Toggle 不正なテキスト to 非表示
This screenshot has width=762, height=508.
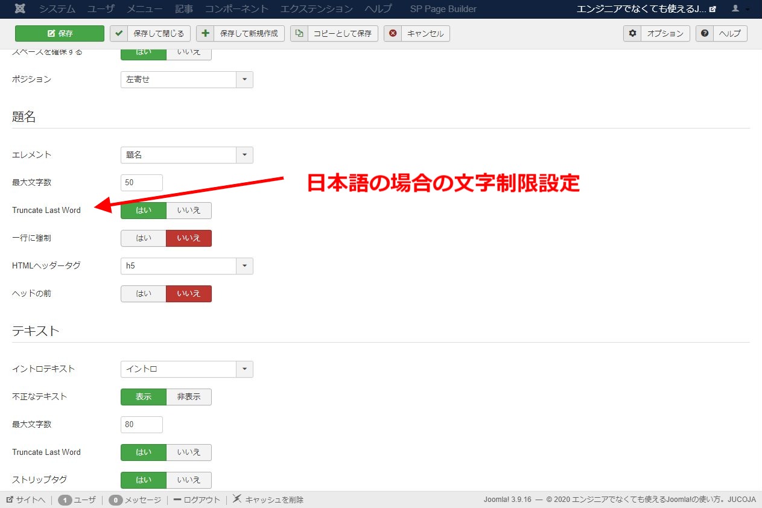pyautogui.click(x=189, y=397)
